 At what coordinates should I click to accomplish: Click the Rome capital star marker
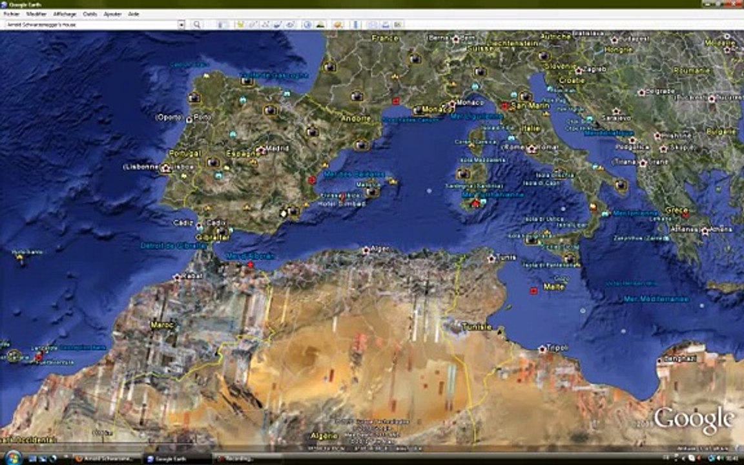531,149
